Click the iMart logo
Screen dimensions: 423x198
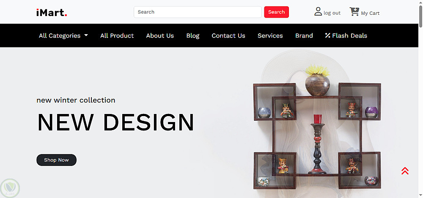tap(52, 12)
